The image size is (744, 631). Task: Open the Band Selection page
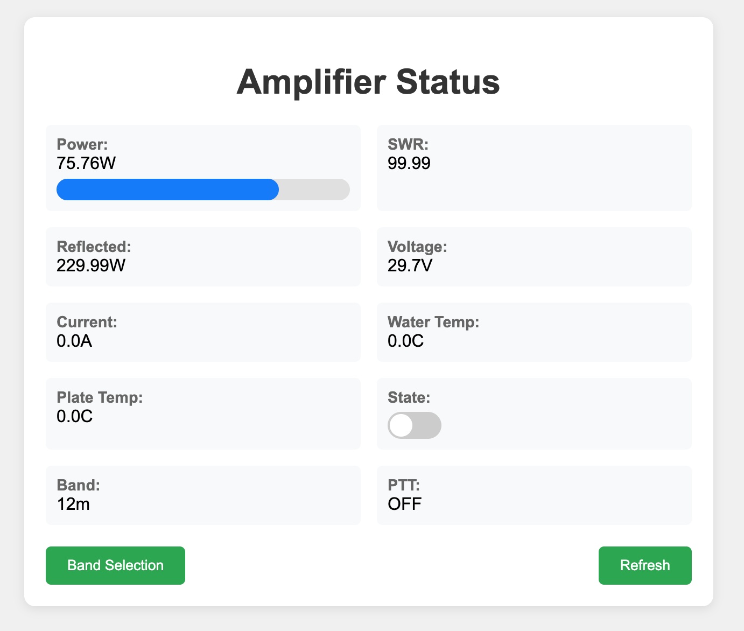tap(115, 565)
